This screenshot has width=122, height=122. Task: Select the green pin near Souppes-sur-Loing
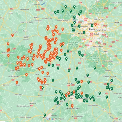[112, 81]
